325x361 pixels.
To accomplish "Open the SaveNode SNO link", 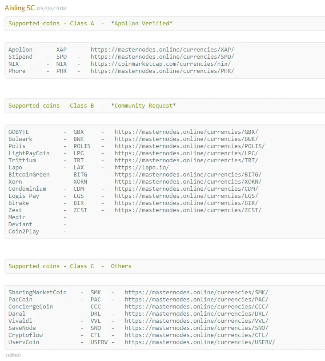I will (197, 328).
